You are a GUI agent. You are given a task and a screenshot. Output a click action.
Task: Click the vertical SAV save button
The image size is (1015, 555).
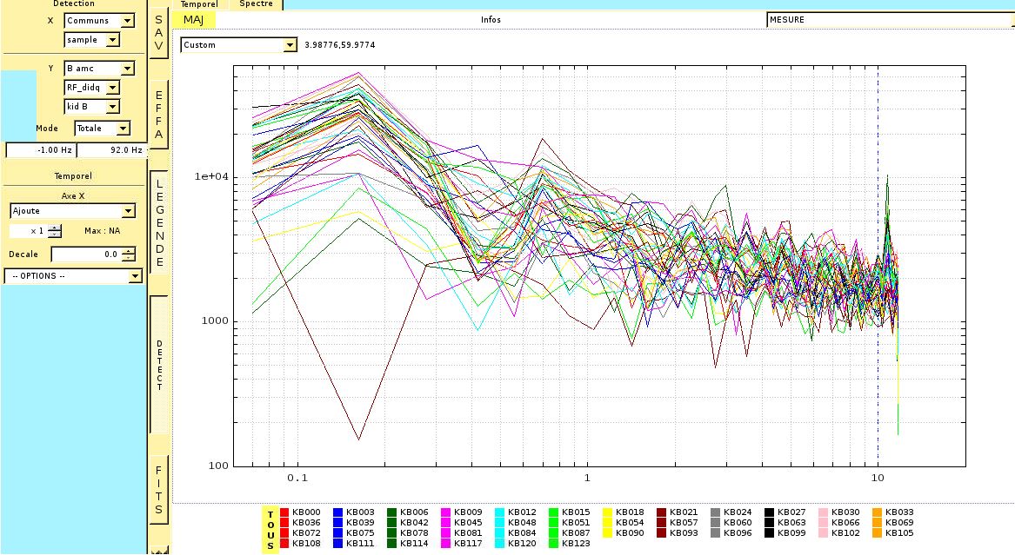pyautogui.click(x=158, y=33)
